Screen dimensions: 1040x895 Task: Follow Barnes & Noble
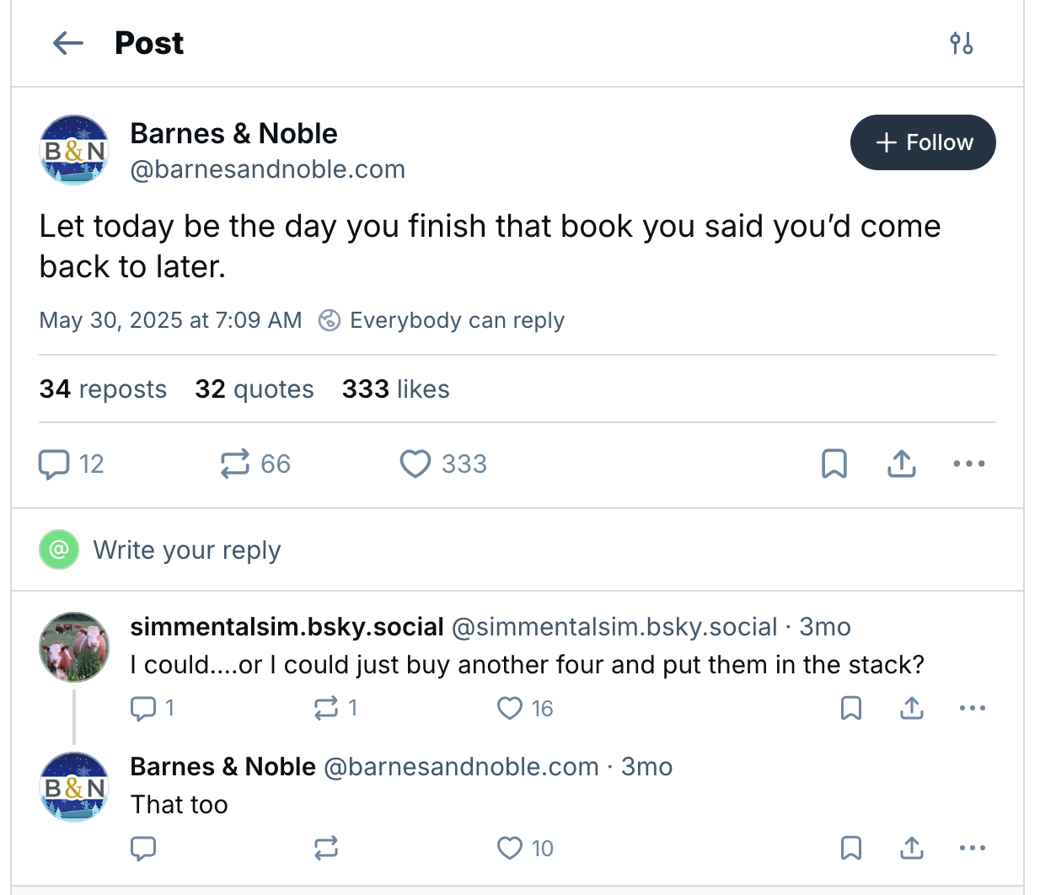[923, 142]
